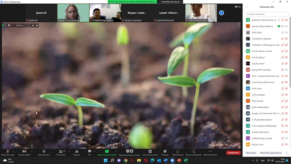291x164 pixels.
Task: Open the Additional (Дополнительно) menu
Action: point(210,152)
